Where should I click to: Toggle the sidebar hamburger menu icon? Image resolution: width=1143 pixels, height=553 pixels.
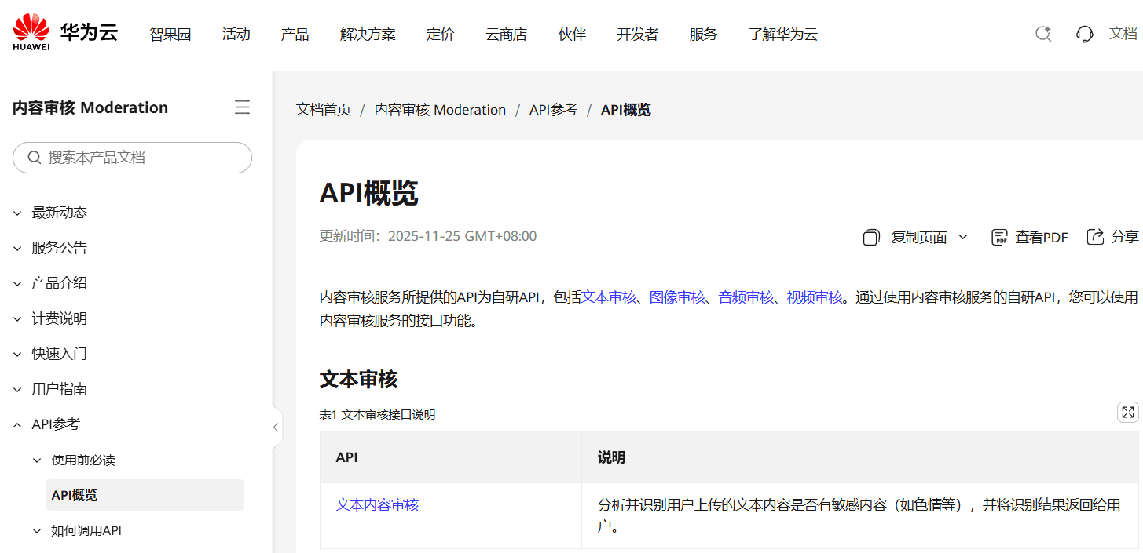243,107
